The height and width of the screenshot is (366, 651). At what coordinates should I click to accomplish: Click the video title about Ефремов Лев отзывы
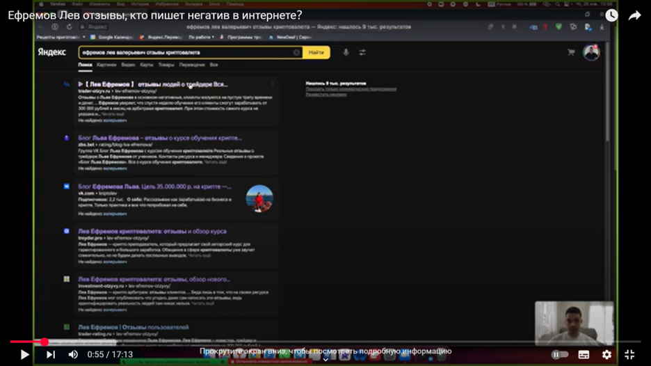click(155, 15)
